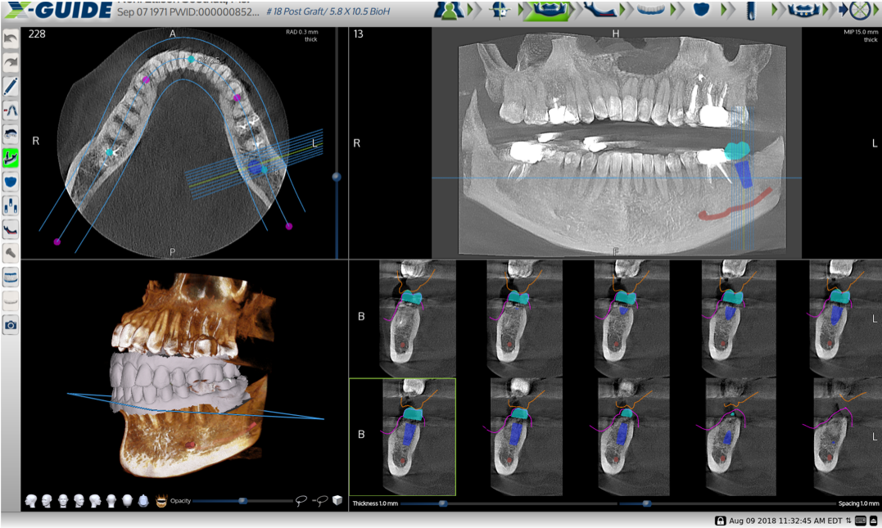
Task: Click the axial view vertical scroll handle
Action: click(x=336, y=177)
